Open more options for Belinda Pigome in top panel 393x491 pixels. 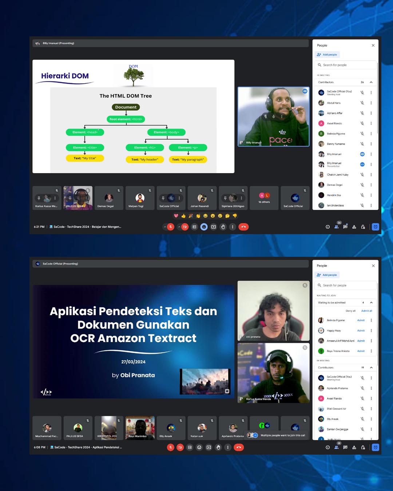[x=371, y=134]
